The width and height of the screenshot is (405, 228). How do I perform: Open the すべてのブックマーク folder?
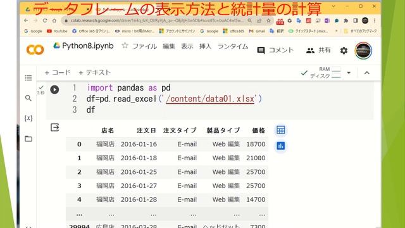click(x=360, y=31)
